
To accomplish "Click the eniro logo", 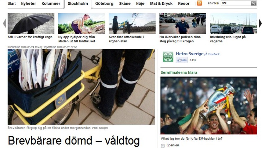I will click(x=213, y=3).
